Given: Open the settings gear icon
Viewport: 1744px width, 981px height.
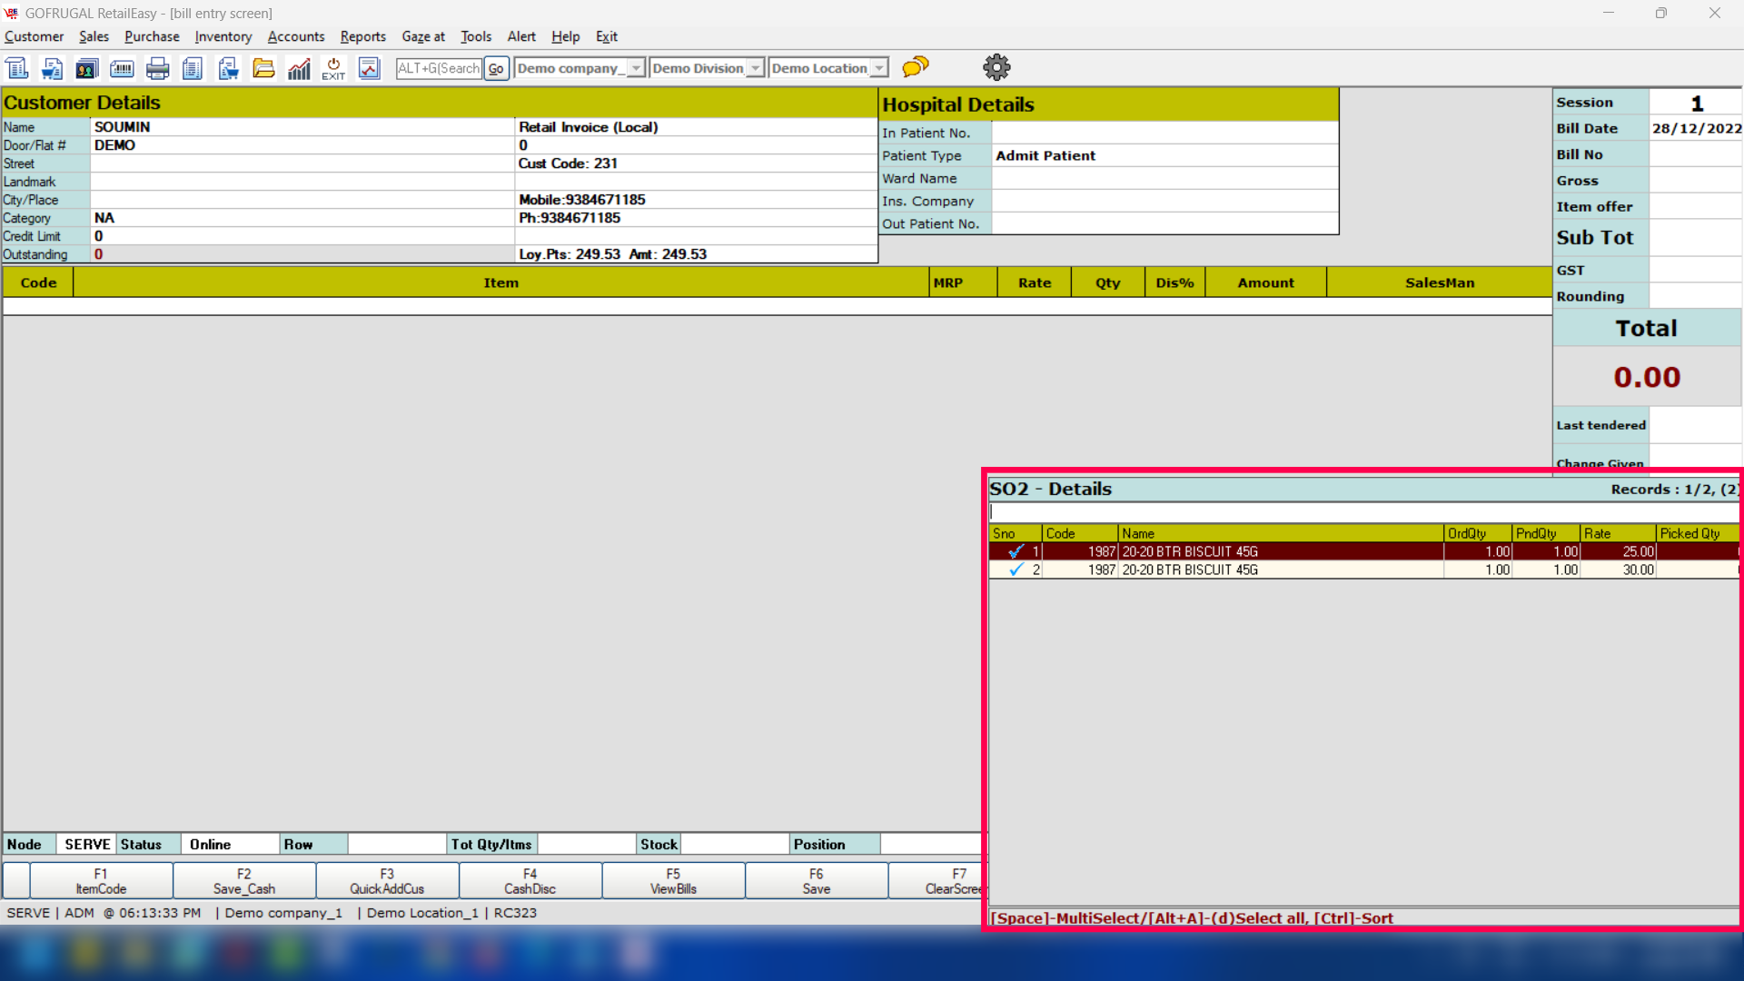Looking at the screenshot, I should (996, 67).
